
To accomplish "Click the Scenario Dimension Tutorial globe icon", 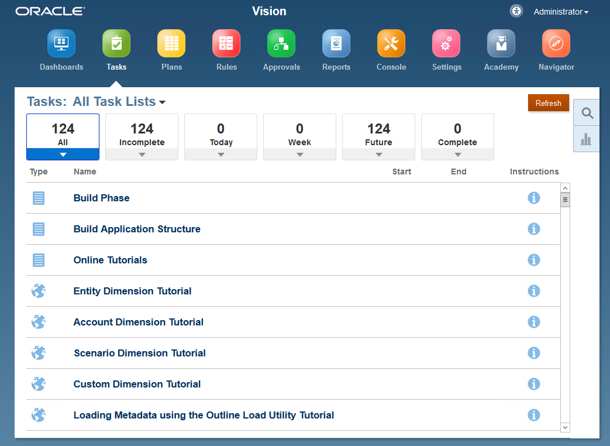I will 39,353.
